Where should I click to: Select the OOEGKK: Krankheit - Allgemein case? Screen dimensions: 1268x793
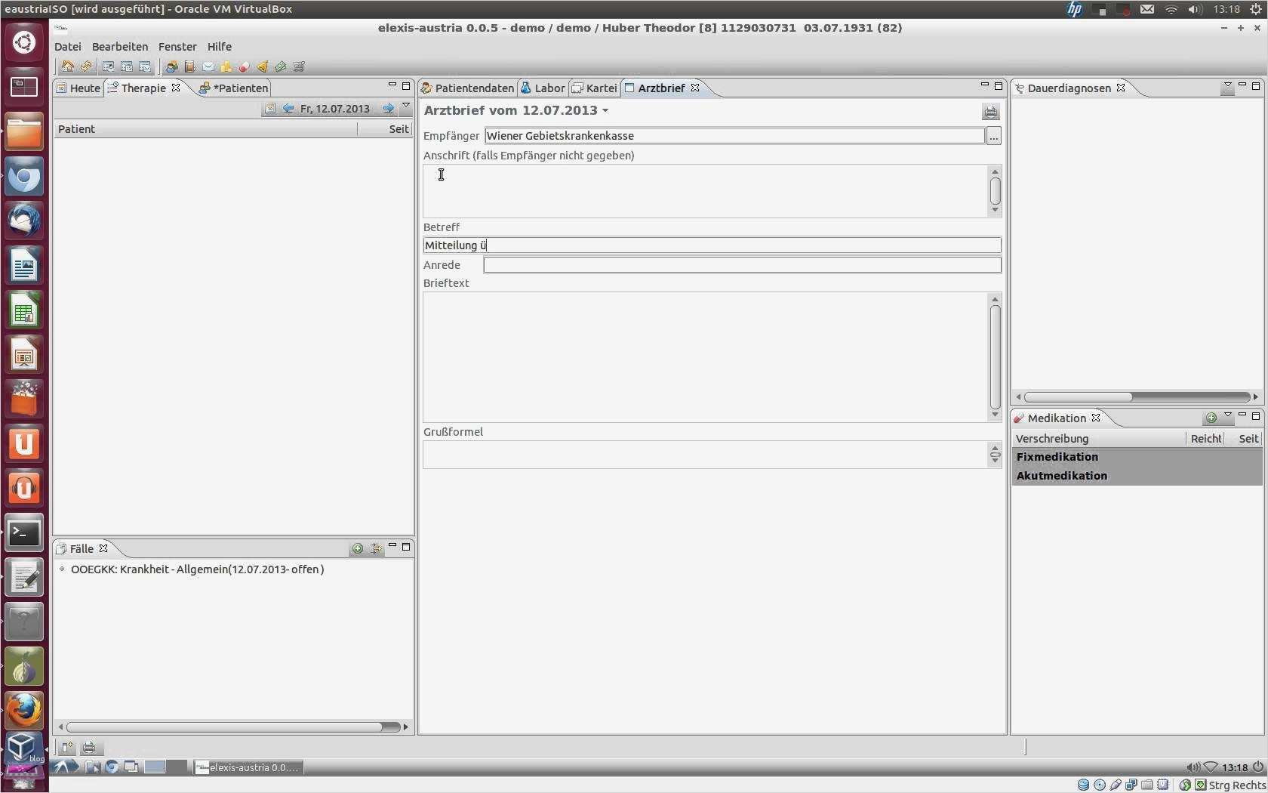(197, 569)
